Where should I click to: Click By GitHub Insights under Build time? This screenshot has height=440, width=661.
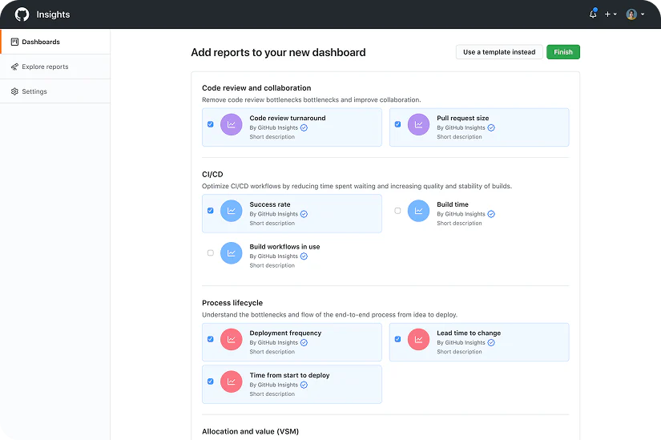click(461, 214)
